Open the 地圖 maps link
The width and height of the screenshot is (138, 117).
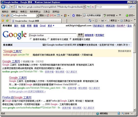pos(23,26)
